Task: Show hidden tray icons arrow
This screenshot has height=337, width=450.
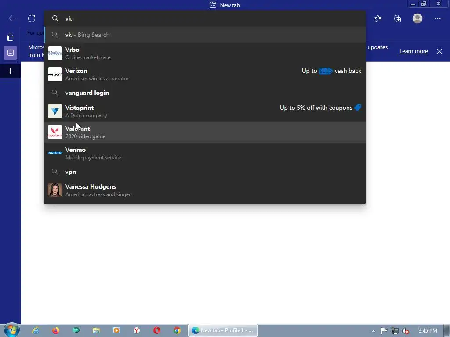Action: click(374, 331)
